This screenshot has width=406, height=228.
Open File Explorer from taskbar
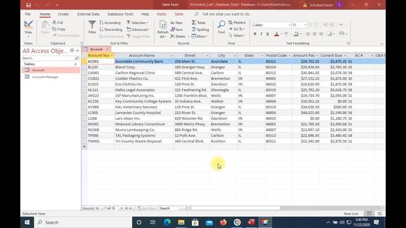(x=181, y=222)
